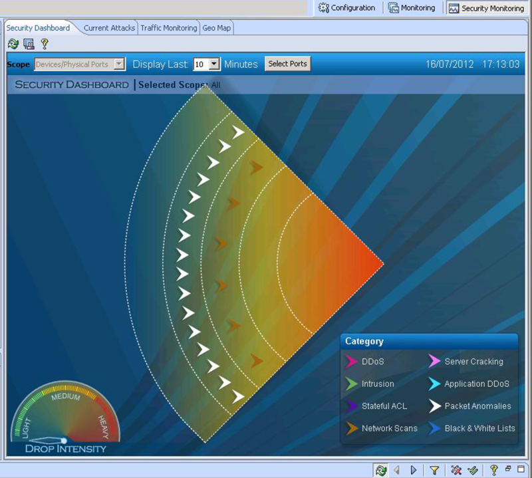The width and height of the screenshot is (532, 478).
Task: Click the Selected Scope label
Action: (x=173, y=85)
